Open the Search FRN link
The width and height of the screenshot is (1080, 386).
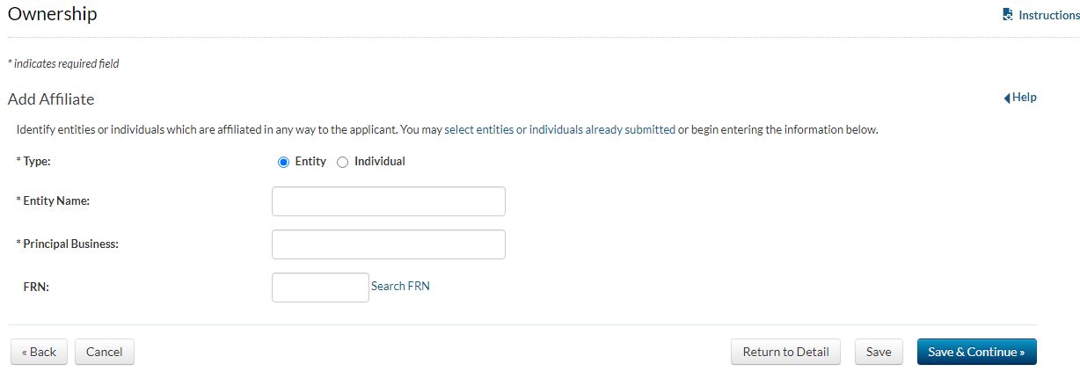pos(400,286)
